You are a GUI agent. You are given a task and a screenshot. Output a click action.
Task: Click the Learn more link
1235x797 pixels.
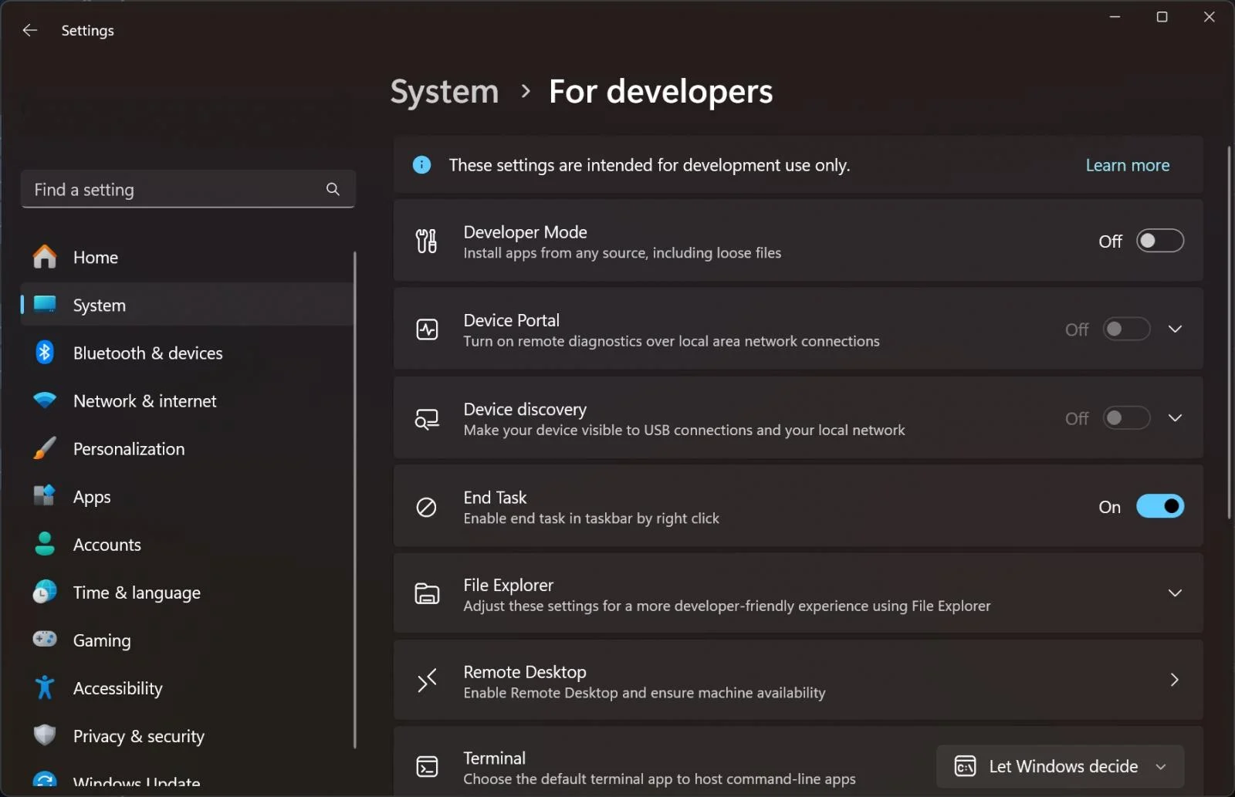click(1127, 164)
